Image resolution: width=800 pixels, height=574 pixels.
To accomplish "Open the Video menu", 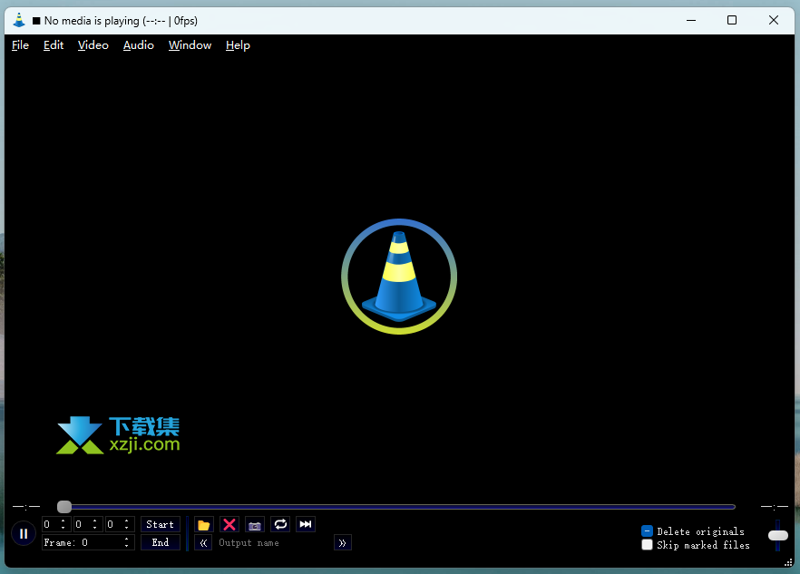I will point(93,45).
